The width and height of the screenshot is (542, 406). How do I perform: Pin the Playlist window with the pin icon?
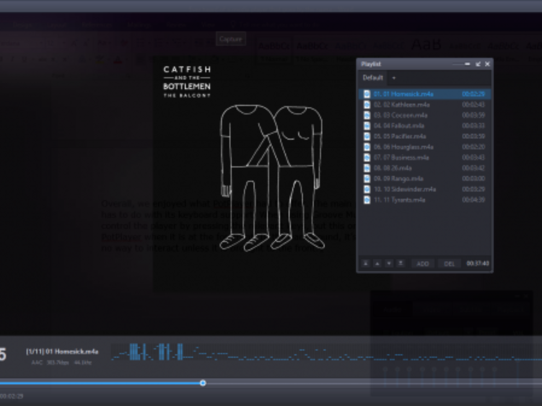click(x=478, y=64)
